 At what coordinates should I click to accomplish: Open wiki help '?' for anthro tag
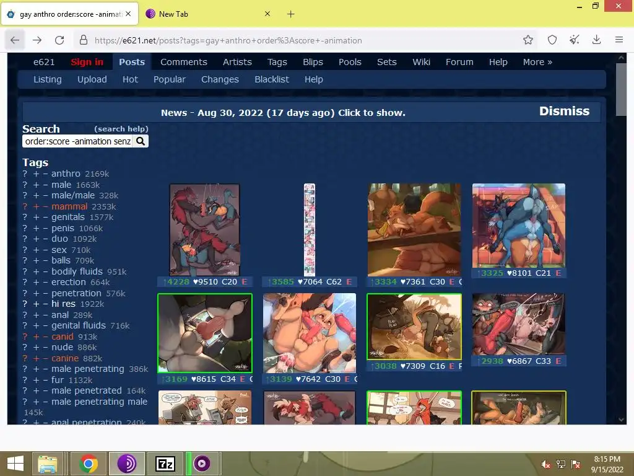25,174
